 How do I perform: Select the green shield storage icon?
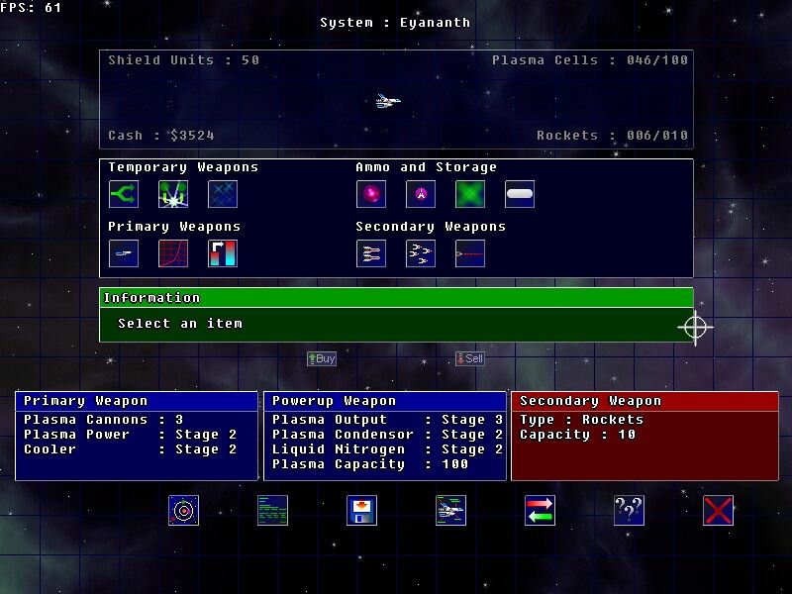point(469,194)
